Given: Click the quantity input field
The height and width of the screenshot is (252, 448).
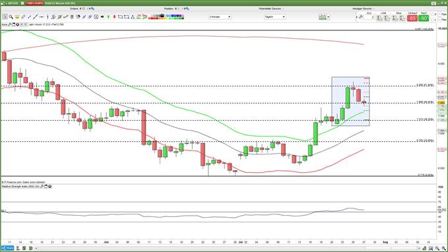Looking at the screenshot, I should (369, 17).
